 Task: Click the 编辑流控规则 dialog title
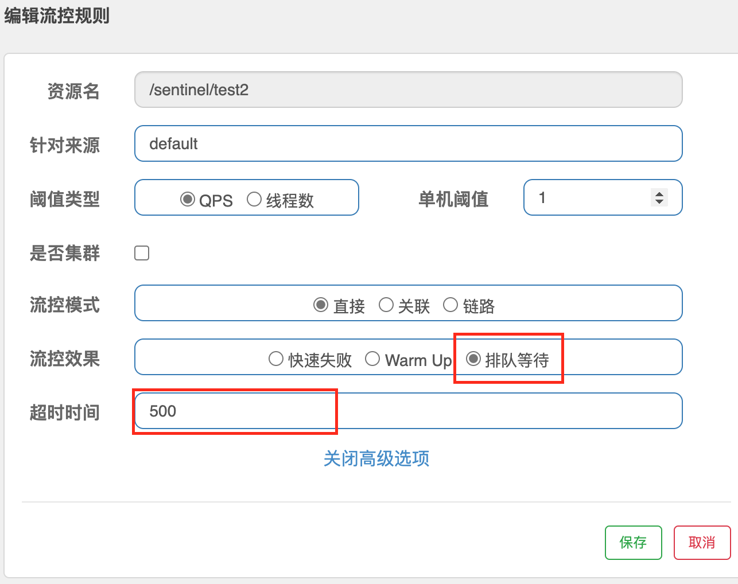click(57, 15)
